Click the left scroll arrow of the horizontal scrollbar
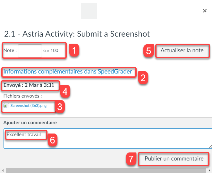This screenshot has width=212, height=173. (x=3, y=170)
